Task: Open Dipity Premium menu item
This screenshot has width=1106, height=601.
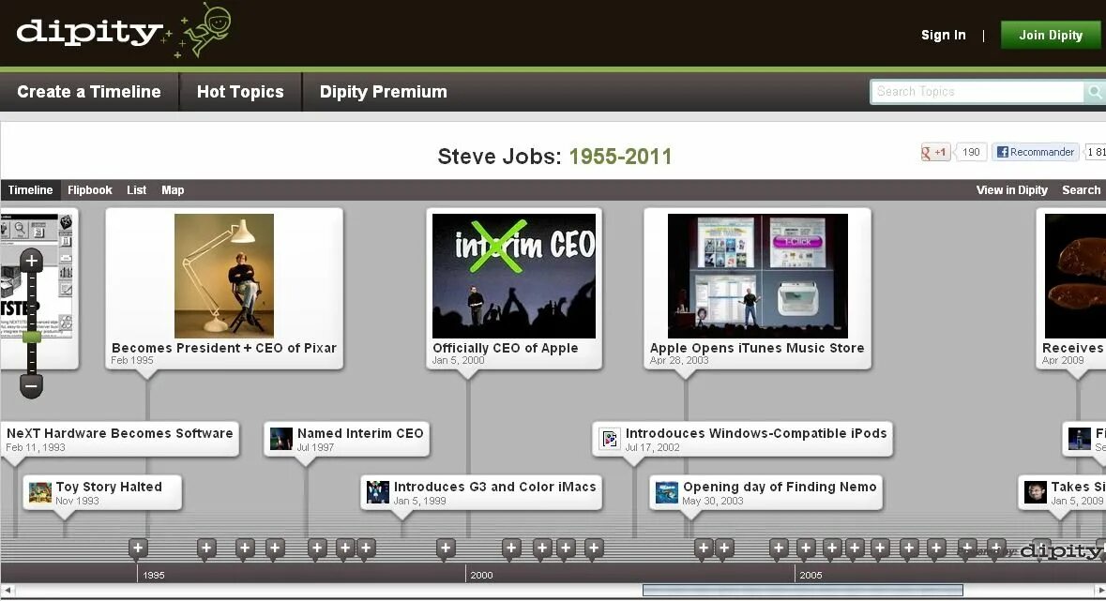Action: click(x=383, y=92)
